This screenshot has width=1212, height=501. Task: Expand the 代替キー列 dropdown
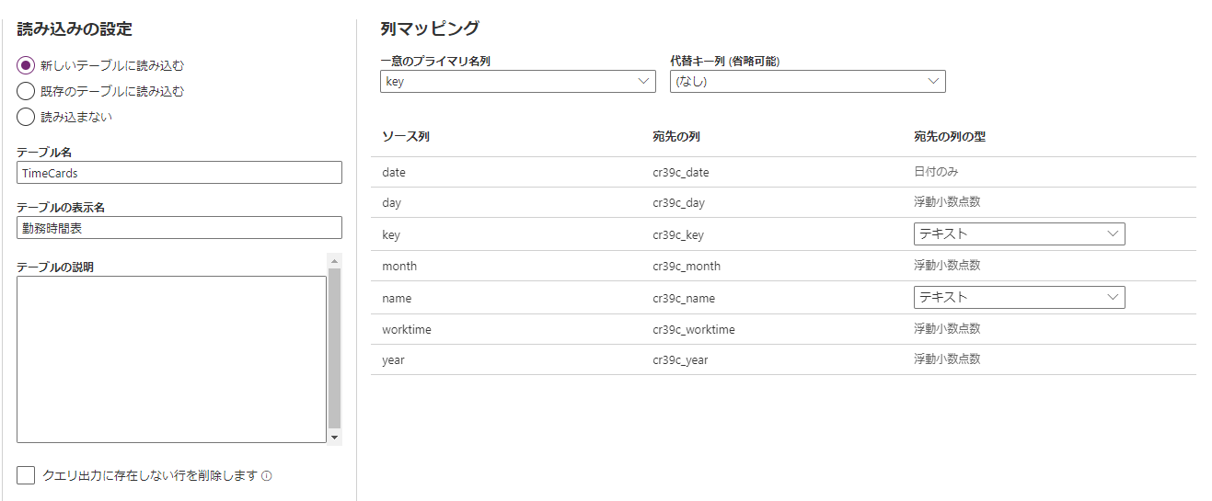coord(807,82)
